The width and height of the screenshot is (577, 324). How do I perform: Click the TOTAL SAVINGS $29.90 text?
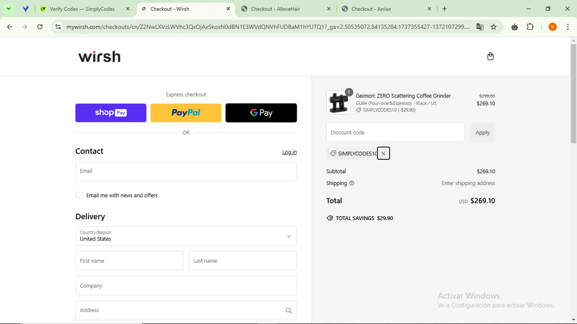tap(364, 218)
